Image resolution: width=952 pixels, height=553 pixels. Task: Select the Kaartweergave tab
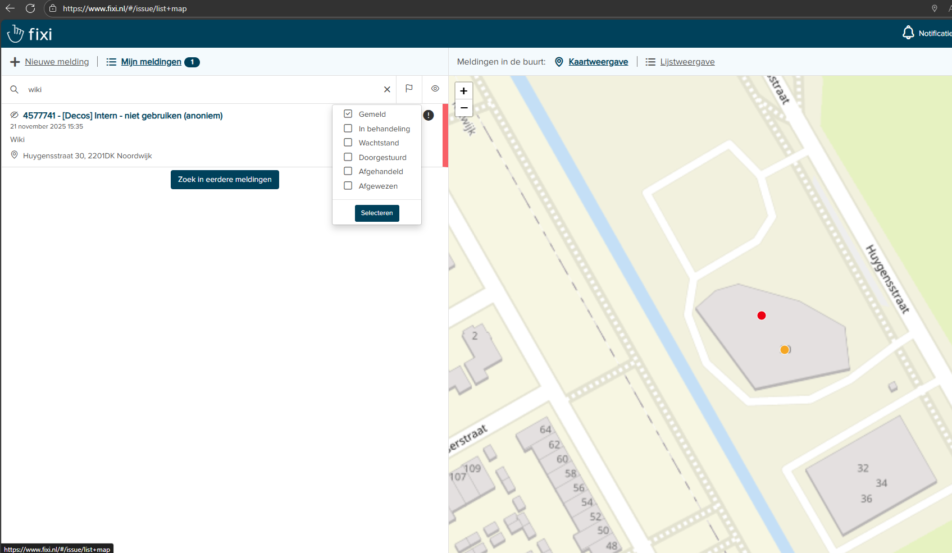[x=598, y=62]
